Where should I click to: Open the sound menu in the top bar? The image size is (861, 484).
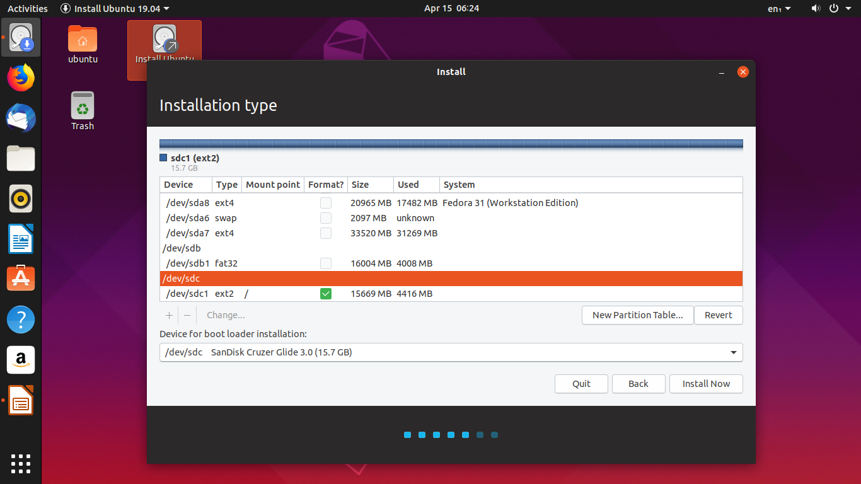pos(816,9)
